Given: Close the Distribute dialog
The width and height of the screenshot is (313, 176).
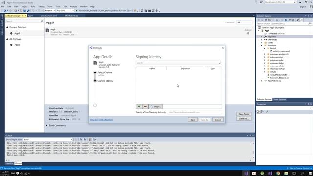Looking at the screenshot, I should (x=223, y=48).
